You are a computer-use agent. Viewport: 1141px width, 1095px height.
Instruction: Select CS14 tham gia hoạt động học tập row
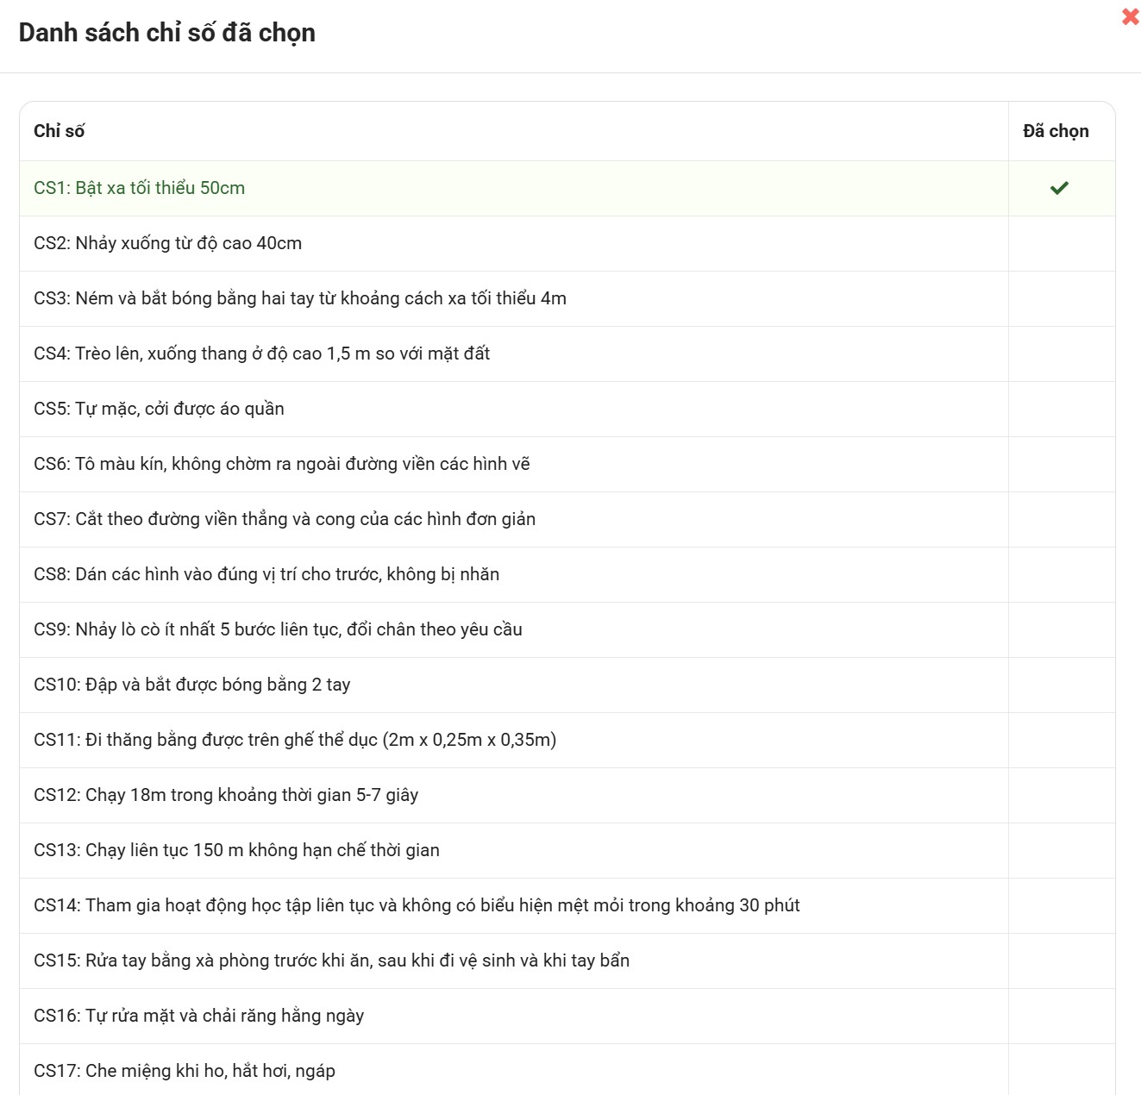click(417, 905)
